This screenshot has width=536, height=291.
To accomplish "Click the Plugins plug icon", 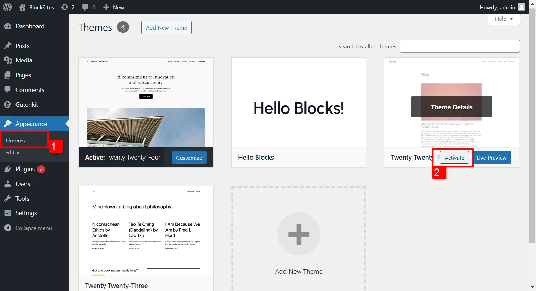I will [8, 169].
